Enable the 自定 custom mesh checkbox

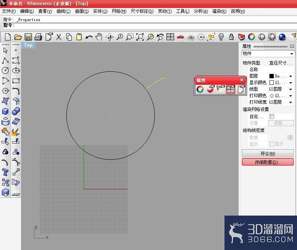click(x=272, y=116)
